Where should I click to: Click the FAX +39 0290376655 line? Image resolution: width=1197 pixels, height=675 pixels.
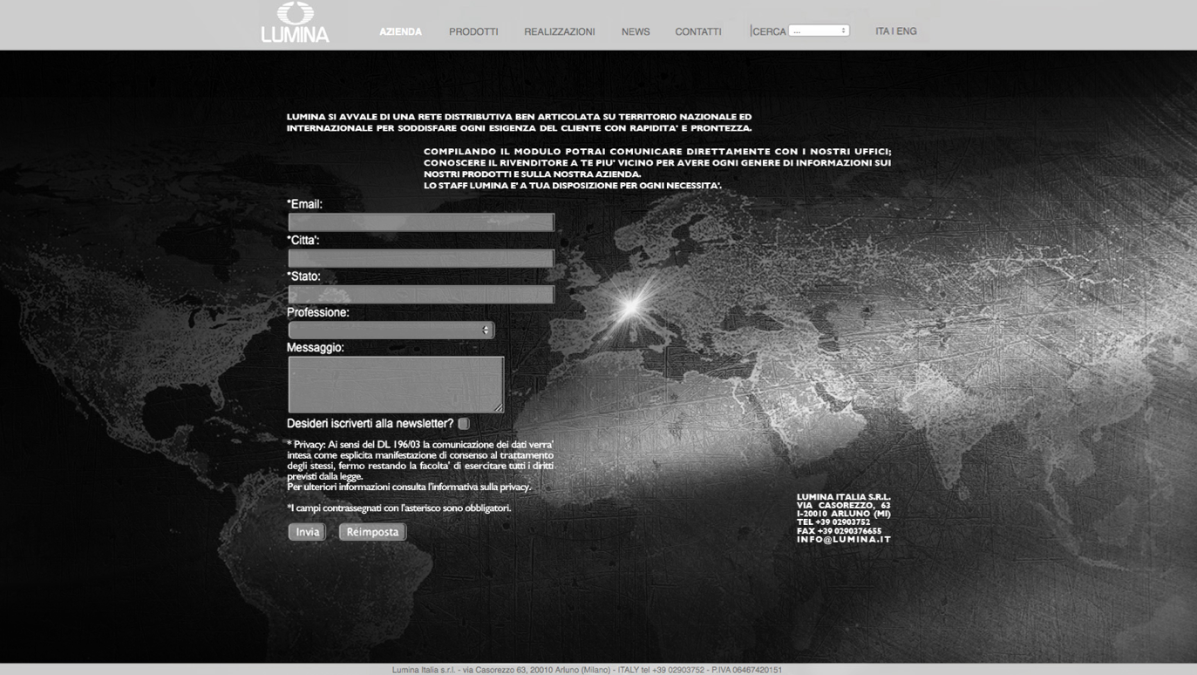click(839, 531)
